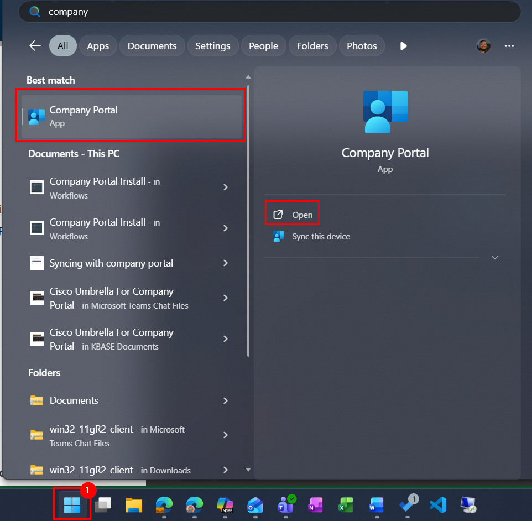Open Task View from the taskbar
This screenshot has height=521, width=532.
pos(103,504)
